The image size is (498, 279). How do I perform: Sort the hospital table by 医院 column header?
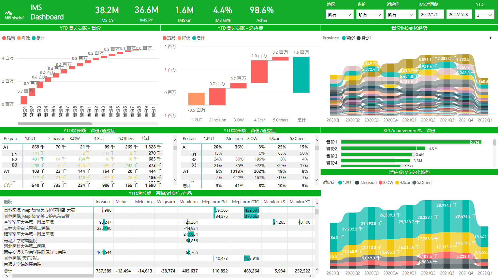(x=8, y=202)
